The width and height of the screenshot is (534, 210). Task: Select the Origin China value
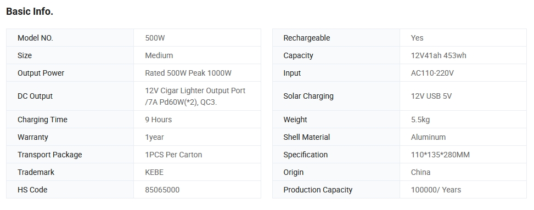(420, 172)
